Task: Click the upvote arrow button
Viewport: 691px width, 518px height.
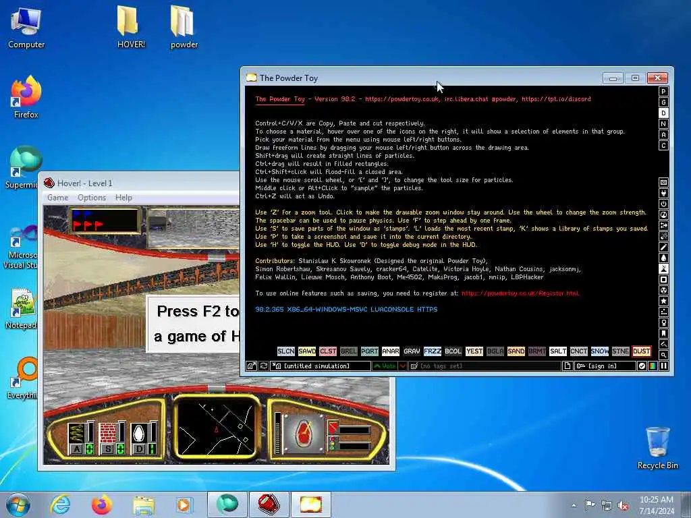Action: [x=385, y=366]
